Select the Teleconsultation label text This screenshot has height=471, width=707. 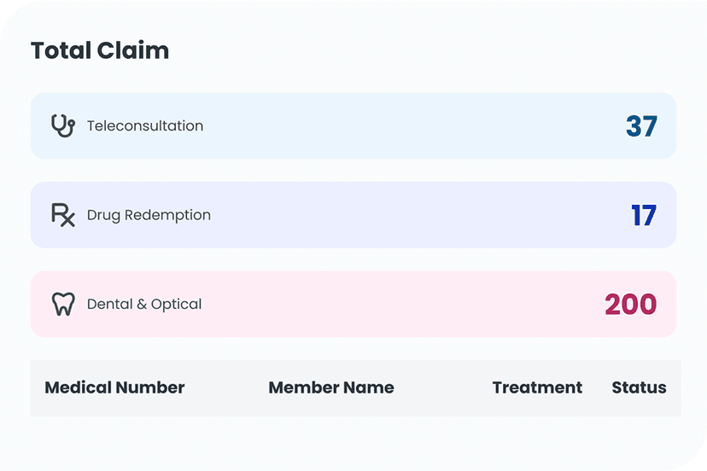point(145,125)
